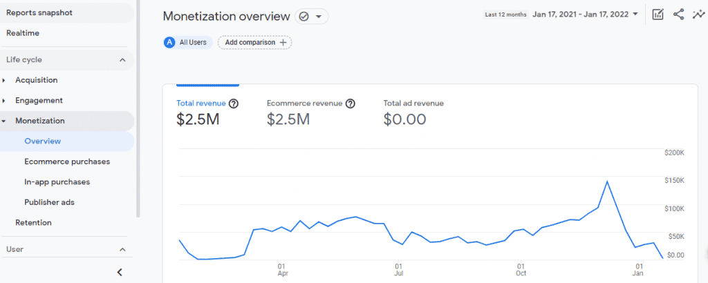
Task: Click the All Users segment chip
Action: [188, 42]
